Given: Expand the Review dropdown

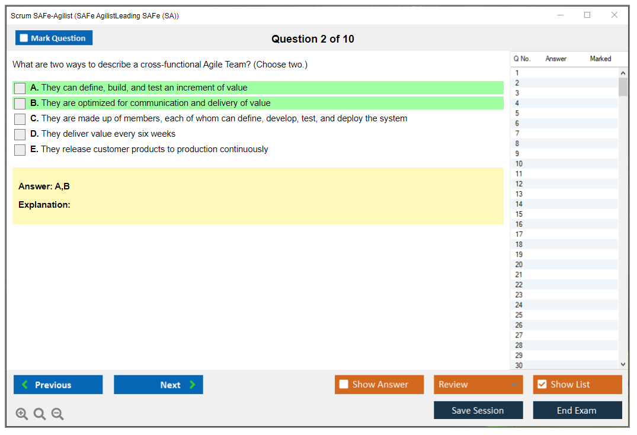Looking at the screenshot, I should [514, 385].
